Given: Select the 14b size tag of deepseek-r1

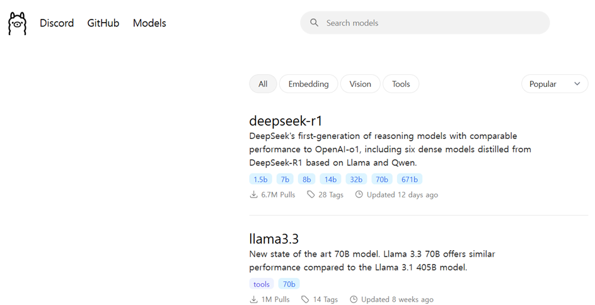Looking at the screenshot, I should point(330,179).
